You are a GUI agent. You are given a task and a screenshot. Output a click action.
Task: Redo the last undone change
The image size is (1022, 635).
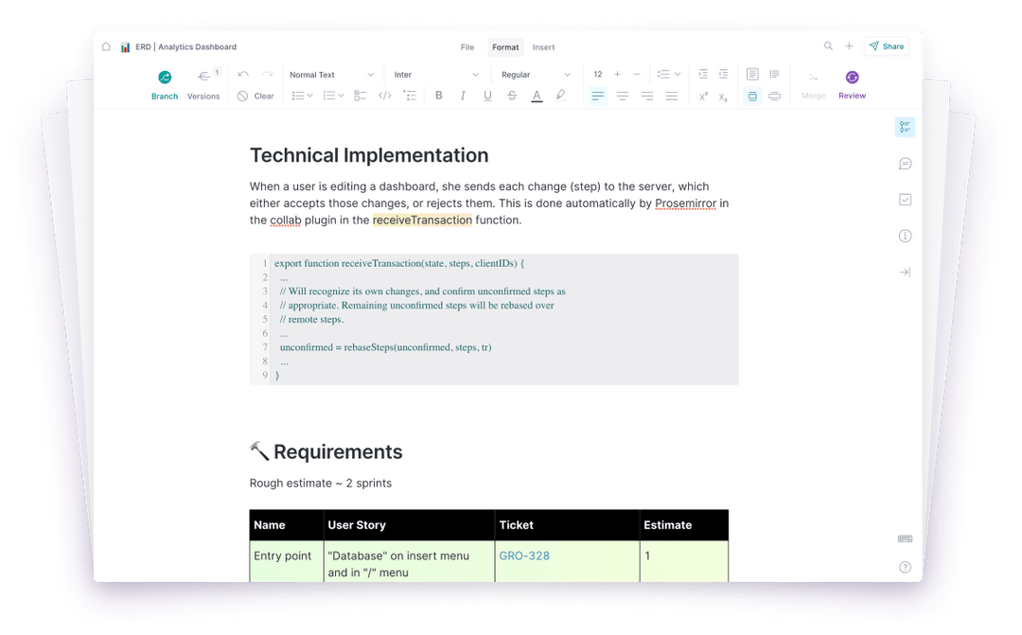pyautogui.click(x=267, y=75)
